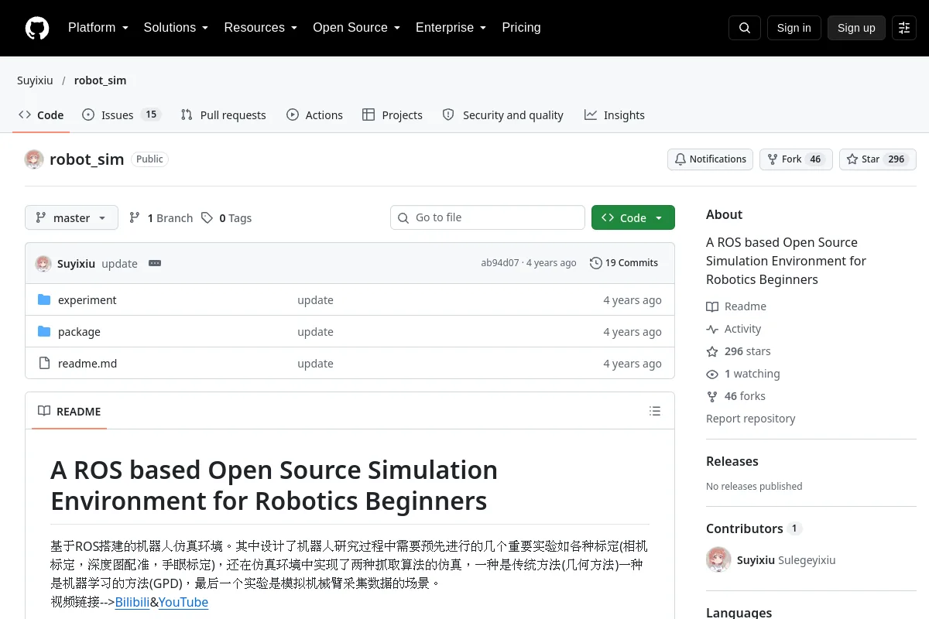The height and width of the screenshot is (619, 929).
Task: Open Security and quality tab
Action: 502,115
